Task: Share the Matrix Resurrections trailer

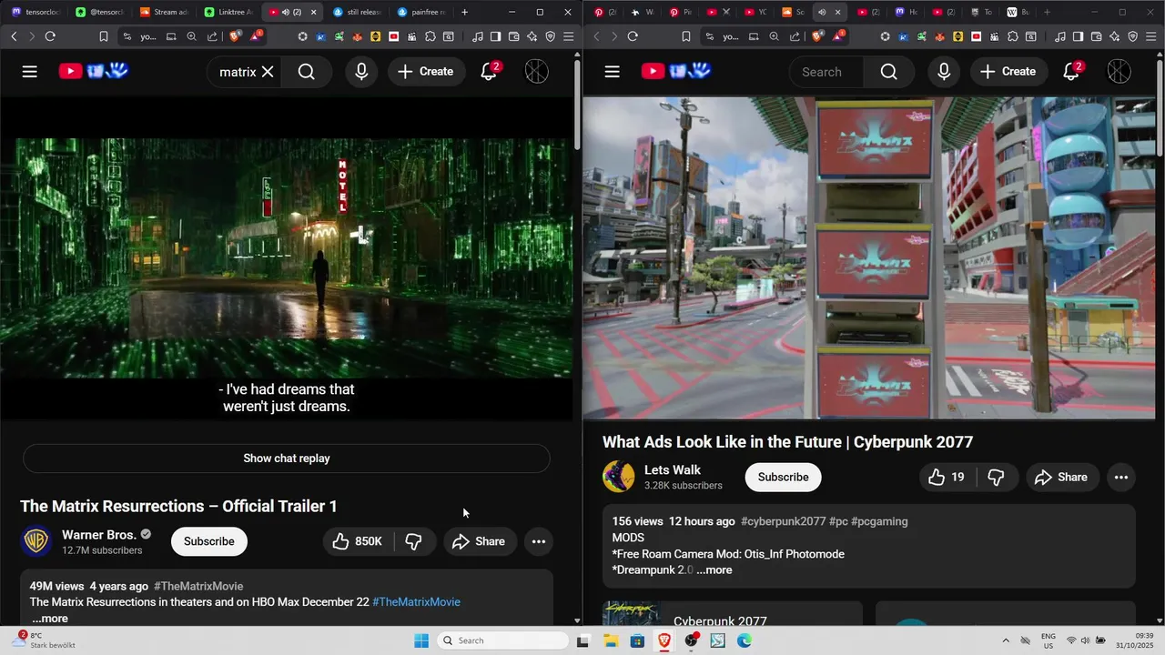Action: click(x=480, y=541)
